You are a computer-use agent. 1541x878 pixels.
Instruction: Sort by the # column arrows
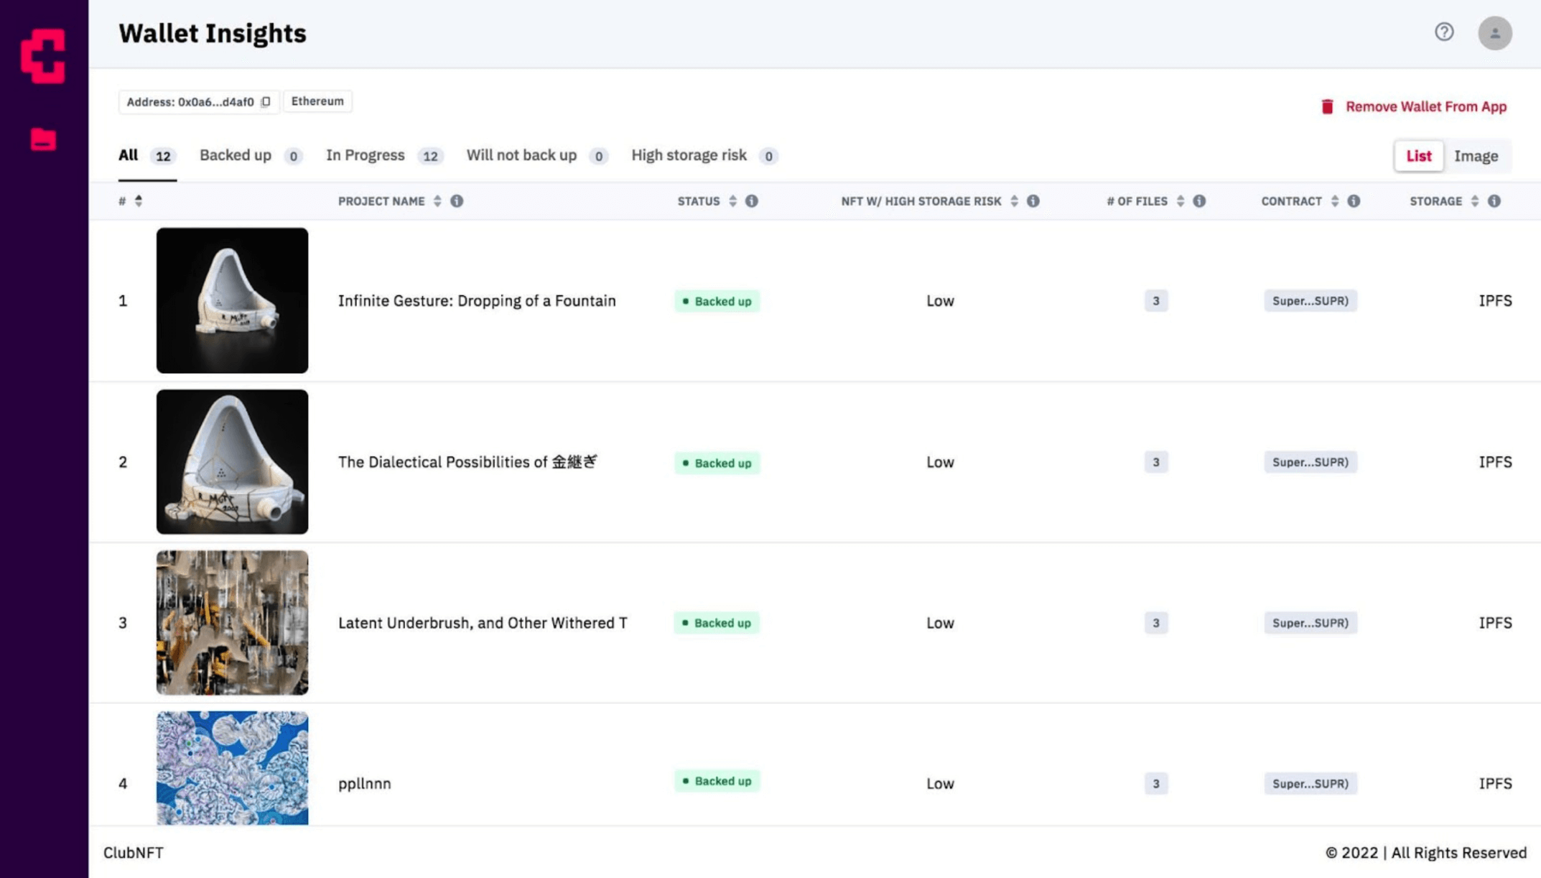[x=139, y=201]
